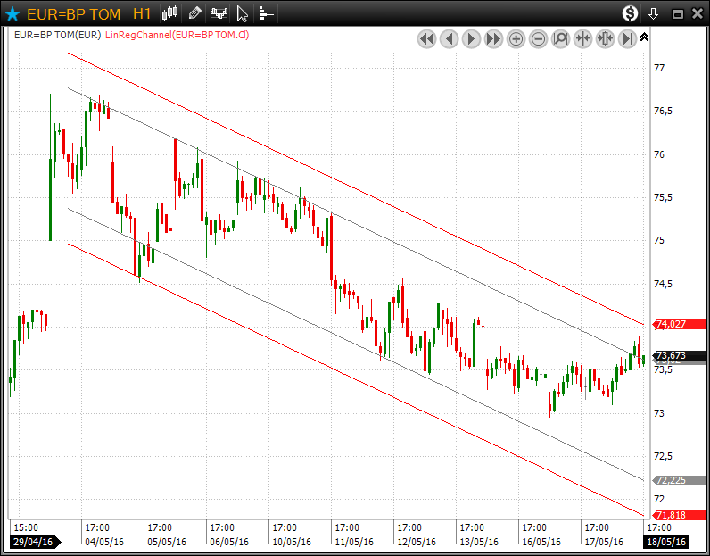This screenshot has height=556, width=710.
Task: Open the horizontal bars chart tool
Action: [265, 13]
